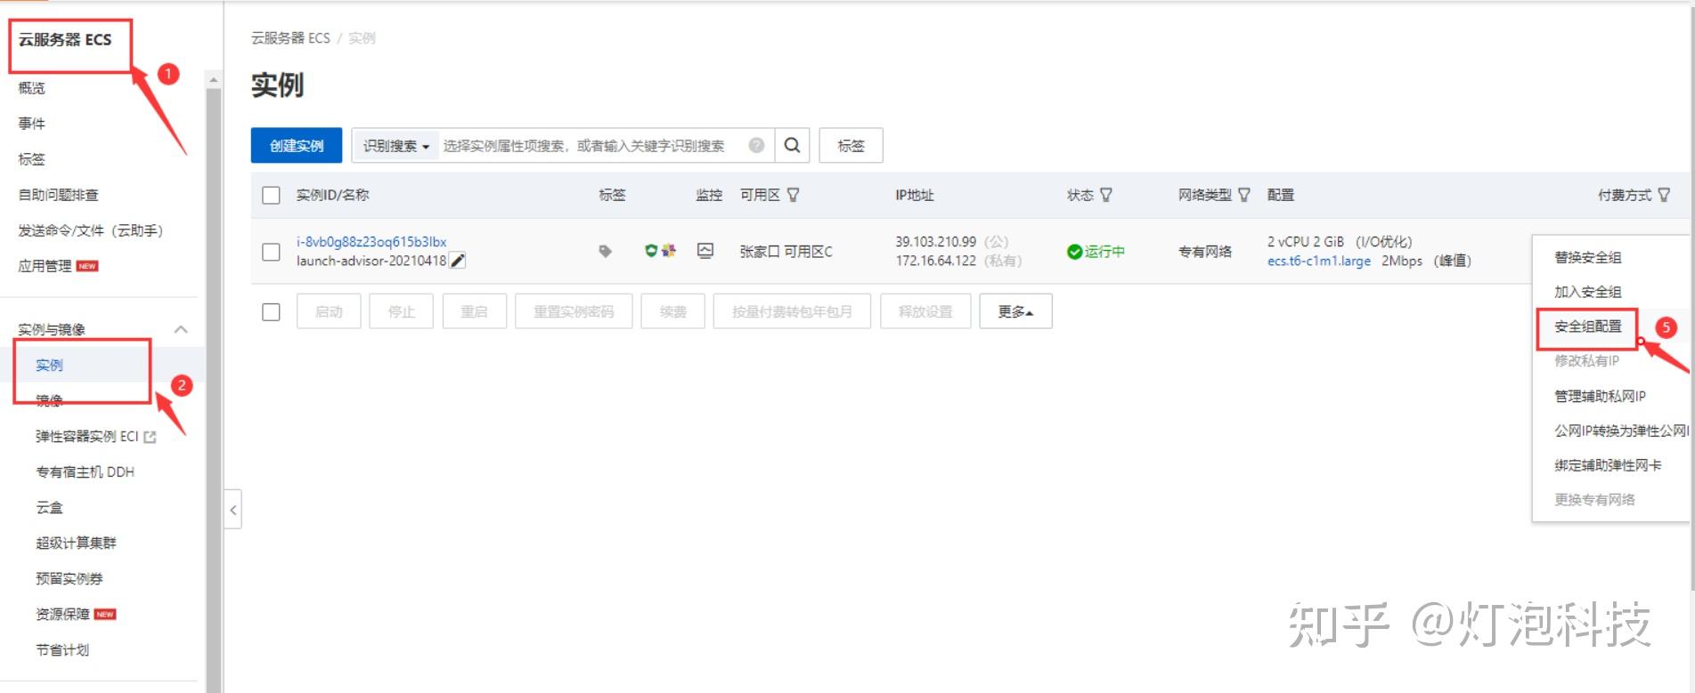The height and width of the screenshot is (693, 1695).
Task: Open 事件 in the sidebar
Action: [32, 124]
